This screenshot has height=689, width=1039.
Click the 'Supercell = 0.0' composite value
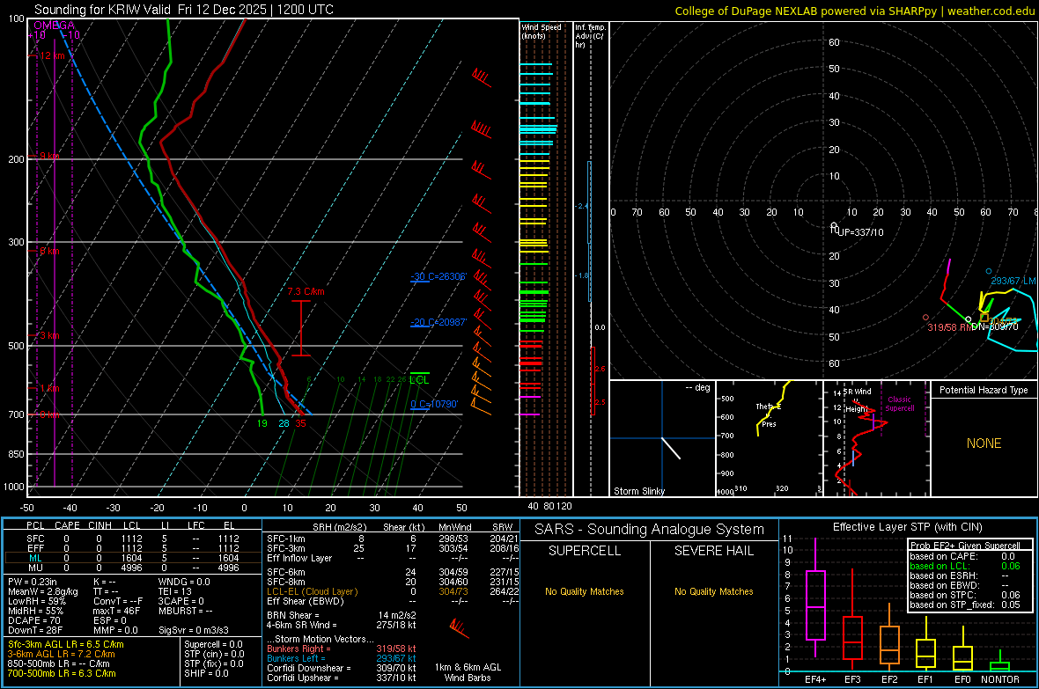(213, 644)
